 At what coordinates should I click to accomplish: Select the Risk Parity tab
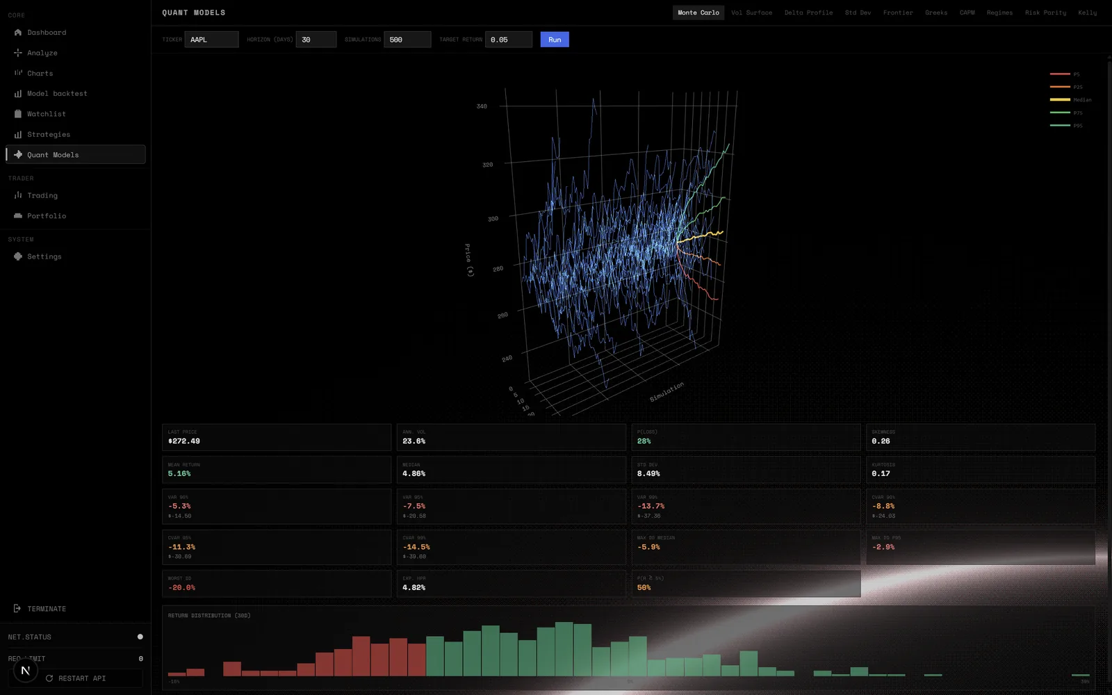click(1045, 13)
